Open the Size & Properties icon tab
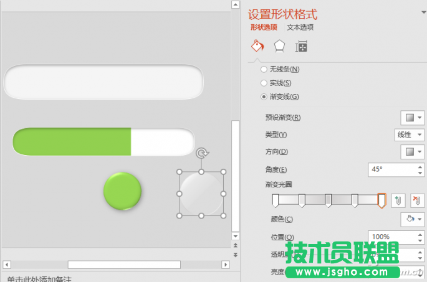 301,47
